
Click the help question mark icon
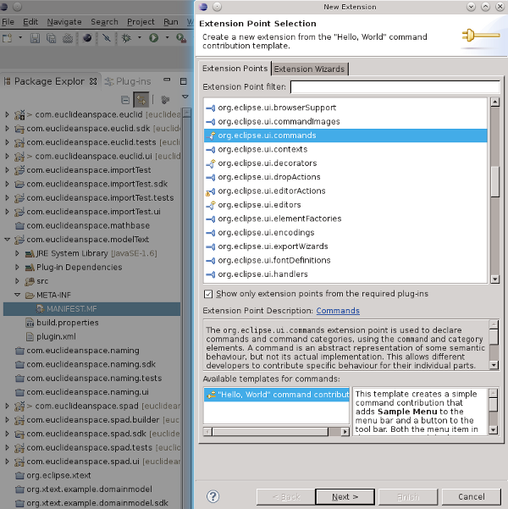coord(213,496)
